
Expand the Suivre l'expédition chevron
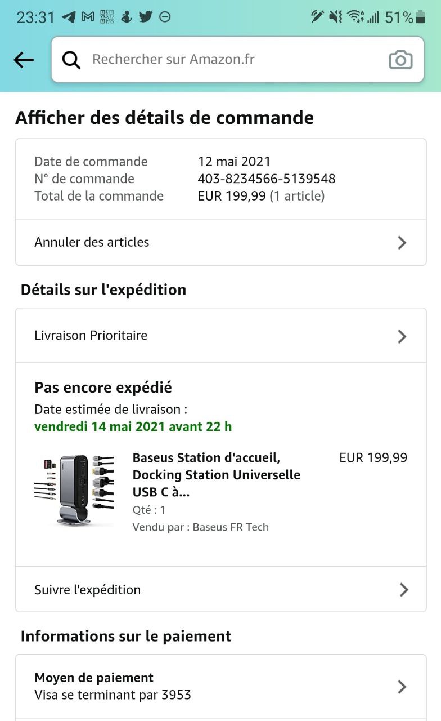tap(403, 590)
